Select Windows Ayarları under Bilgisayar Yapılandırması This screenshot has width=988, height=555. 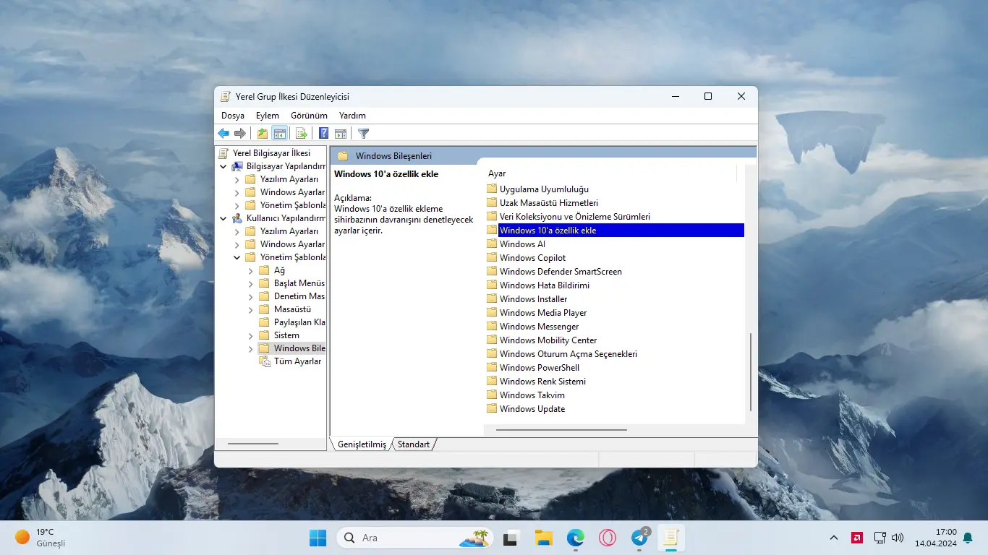(293, 192)
